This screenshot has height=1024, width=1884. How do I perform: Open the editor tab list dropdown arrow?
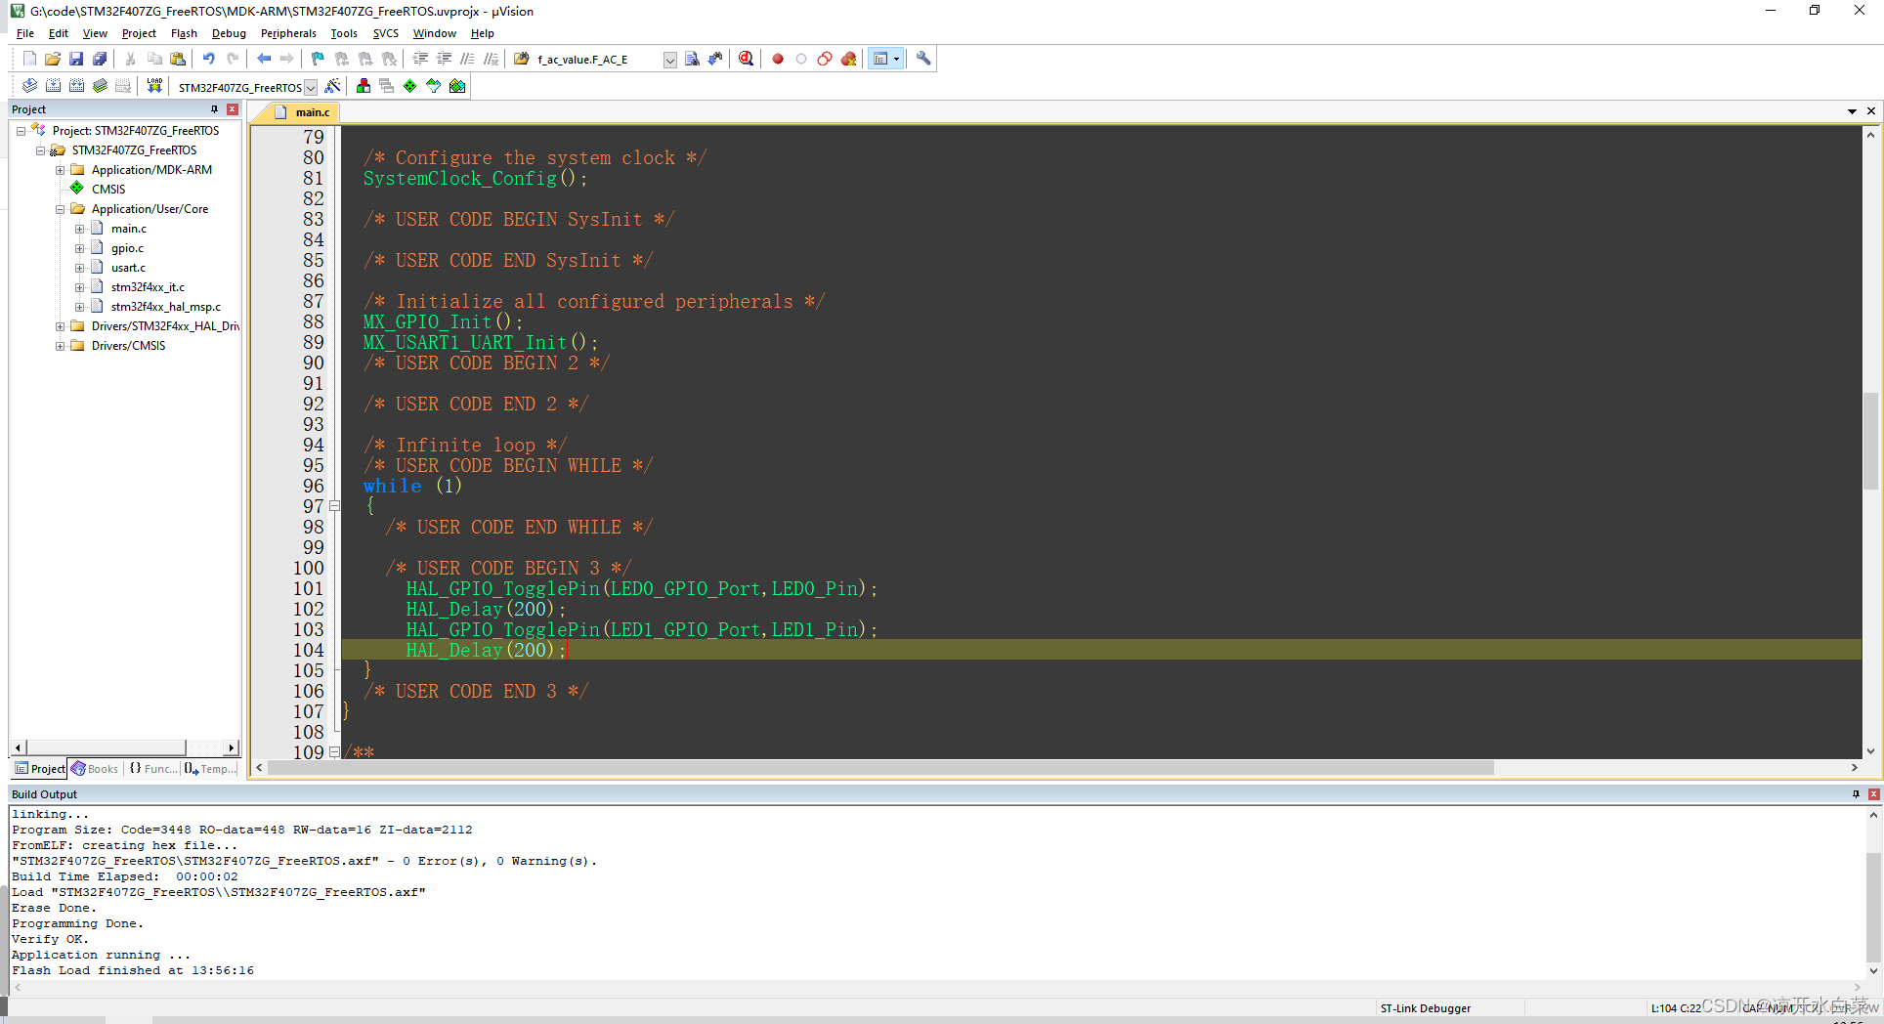pos(1852,111)
